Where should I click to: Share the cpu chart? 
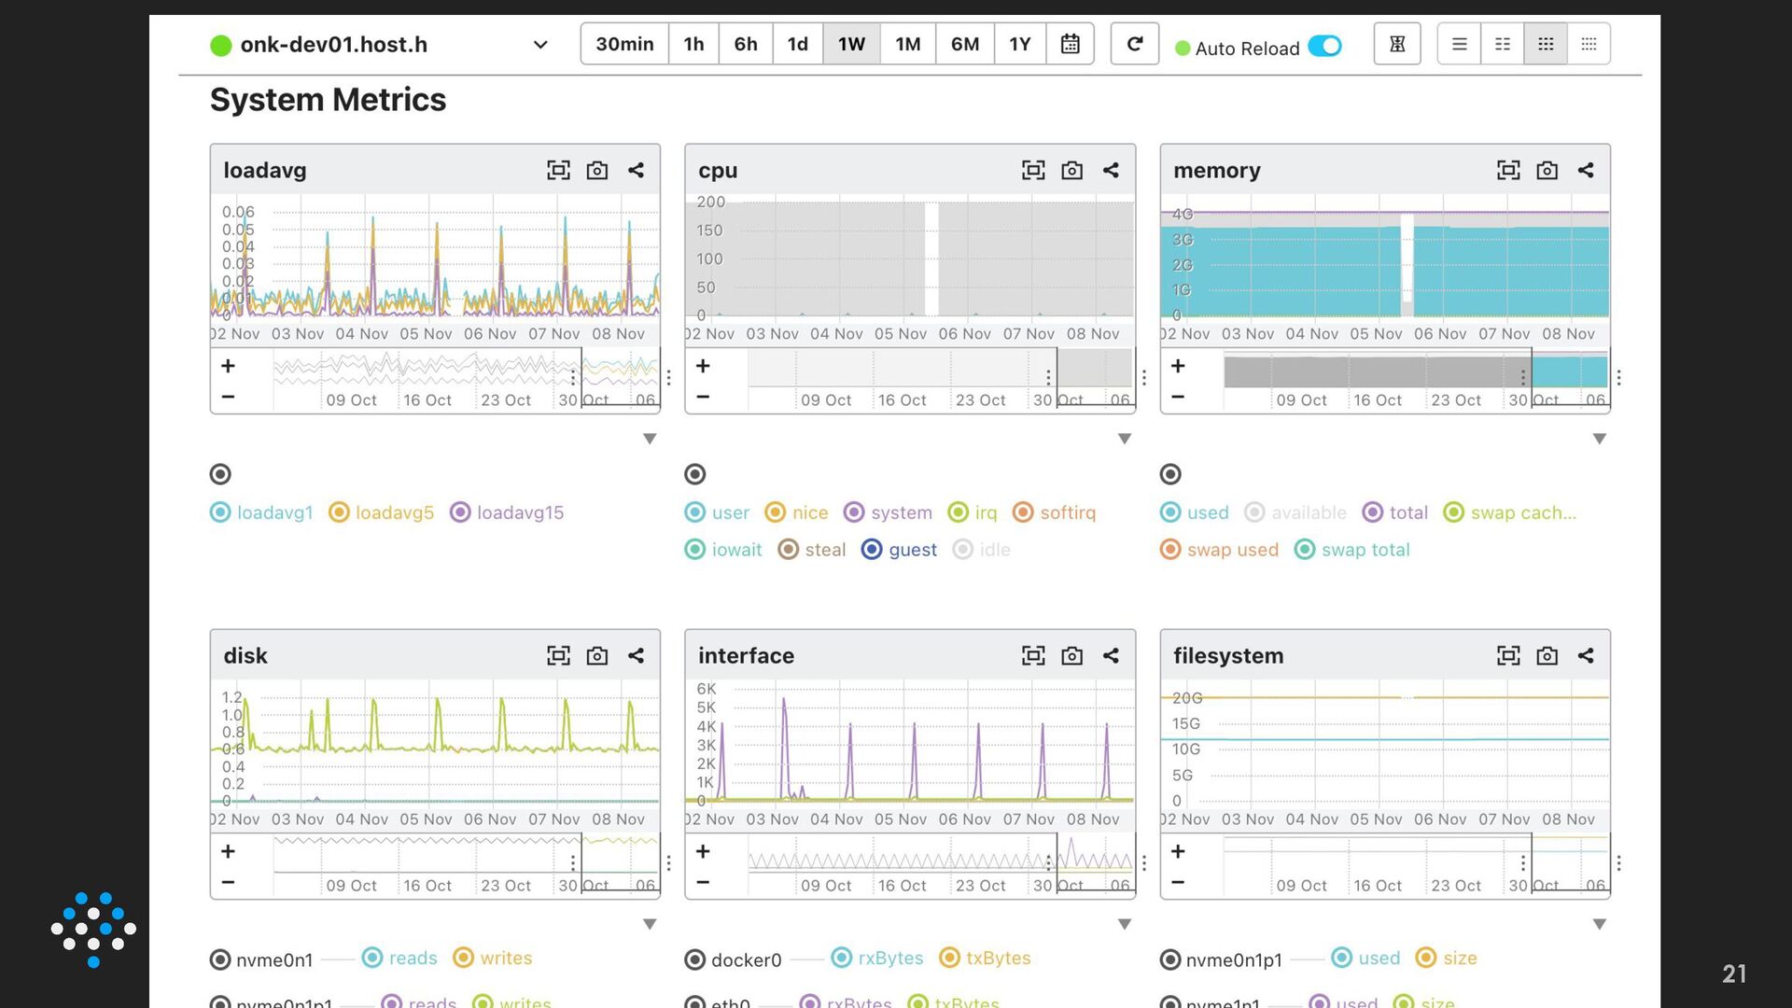point(1111,170)
